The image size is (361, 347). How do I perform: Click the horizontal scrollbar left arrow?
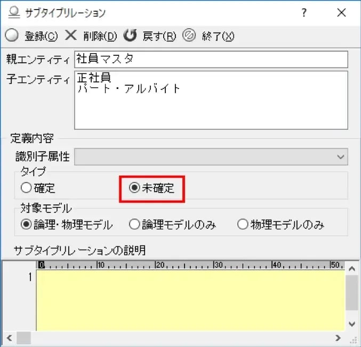(9, 338)
